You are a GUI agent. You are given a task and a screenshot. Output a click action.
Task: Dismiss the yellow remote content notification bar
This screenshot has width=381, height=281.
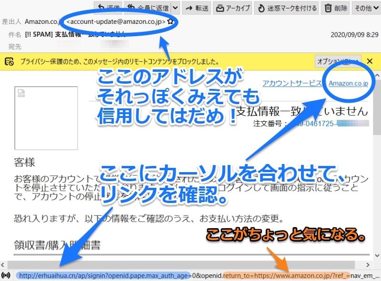(x=370, y=61)
